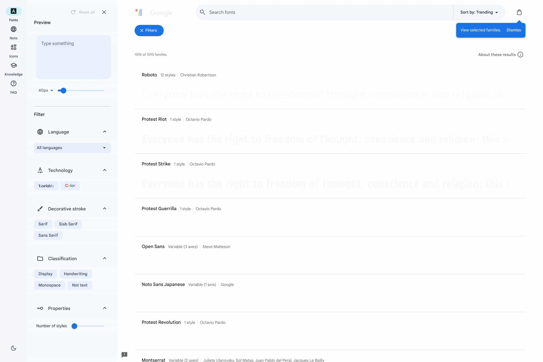Click the Decorative stroke brush icon
543x362 pixels.
[40, 209]
